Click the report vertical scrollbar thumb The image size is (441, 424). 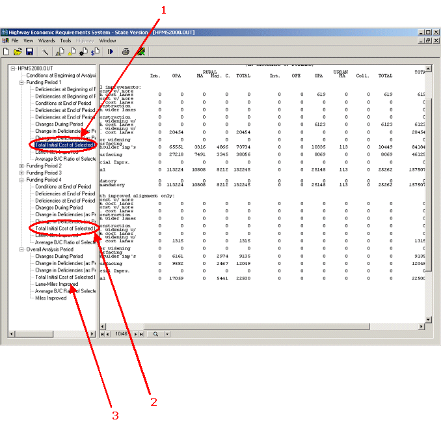coord(428,185)
